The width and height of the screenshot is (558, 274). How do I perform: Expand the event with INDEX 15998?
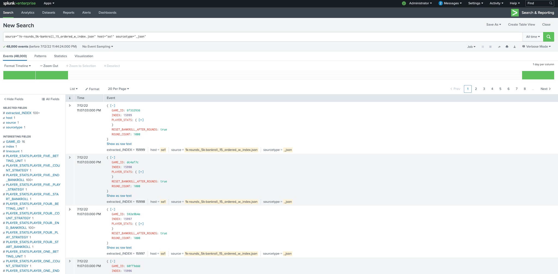click(x=70, y=157)
